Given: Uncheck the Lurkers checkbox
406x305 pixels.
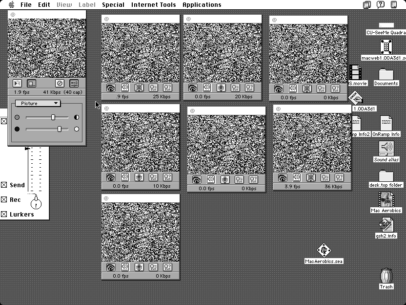Looking at the screenshot, I should pyautogui.click(x=4, y=215).
